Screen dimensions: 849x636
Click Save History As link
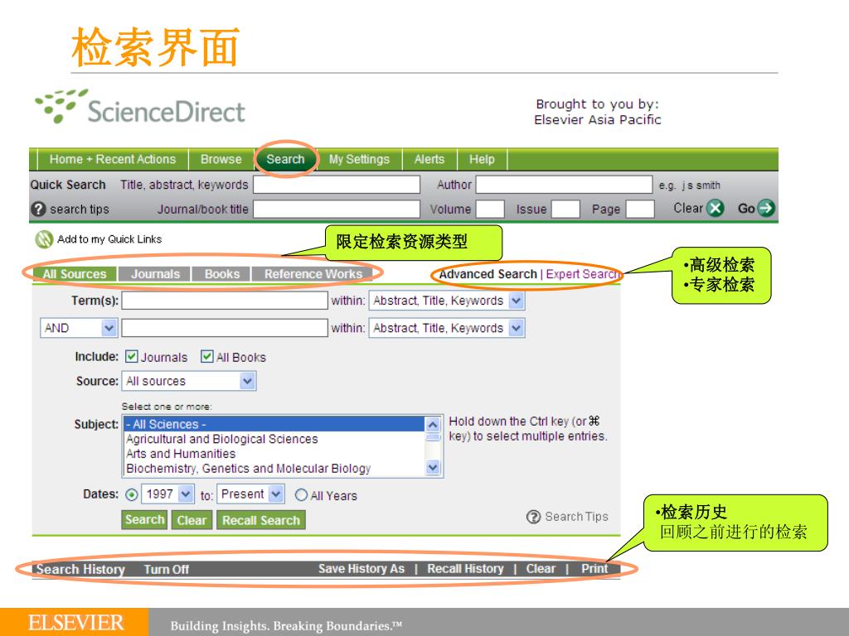click(361, 569)
